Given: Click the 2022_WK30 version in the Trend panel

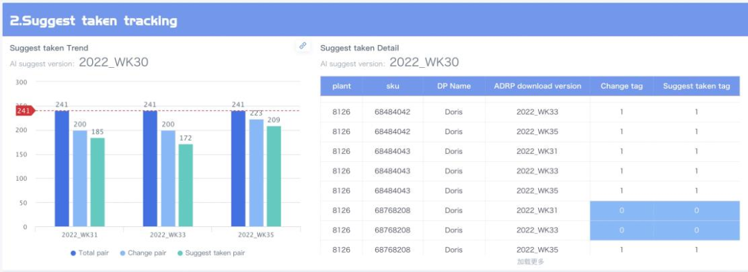Looking at the screenshot, I should tap(114, 62).
